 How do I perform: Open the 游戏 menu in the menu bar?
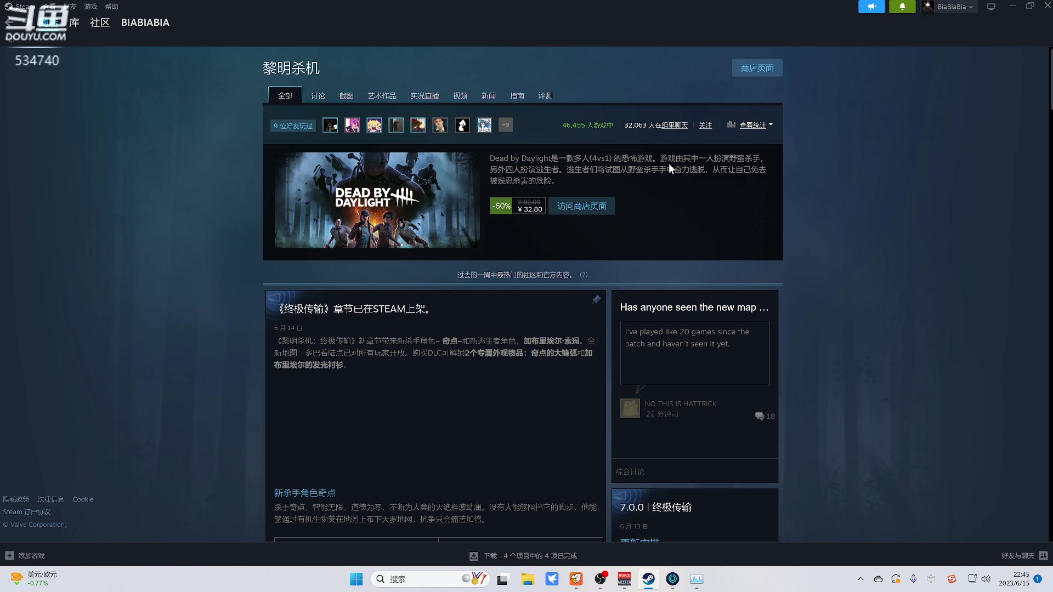pos(90,7)
